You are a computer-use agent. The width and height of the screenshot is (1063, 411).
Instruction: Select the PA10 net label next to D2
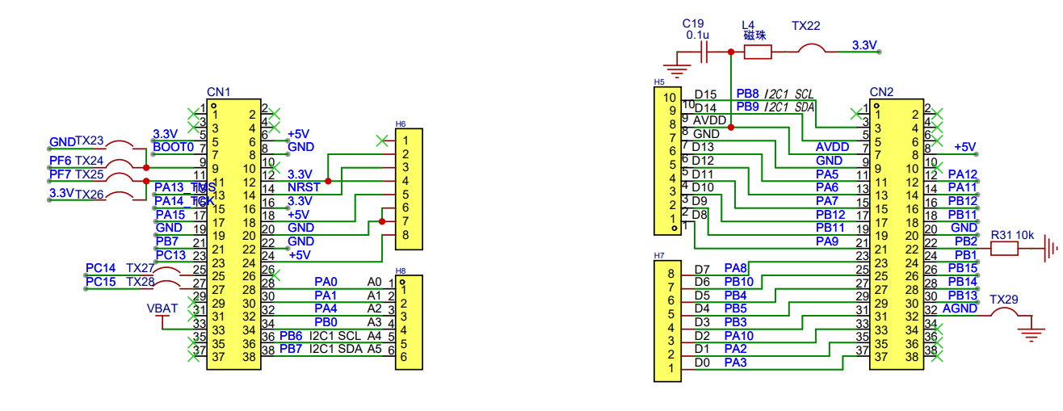tap(739, 336)
